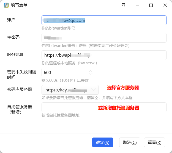This screenshot has height=153, width=172.
Task: Focus the 账户 email input field
Action: [x=104, y=20]
